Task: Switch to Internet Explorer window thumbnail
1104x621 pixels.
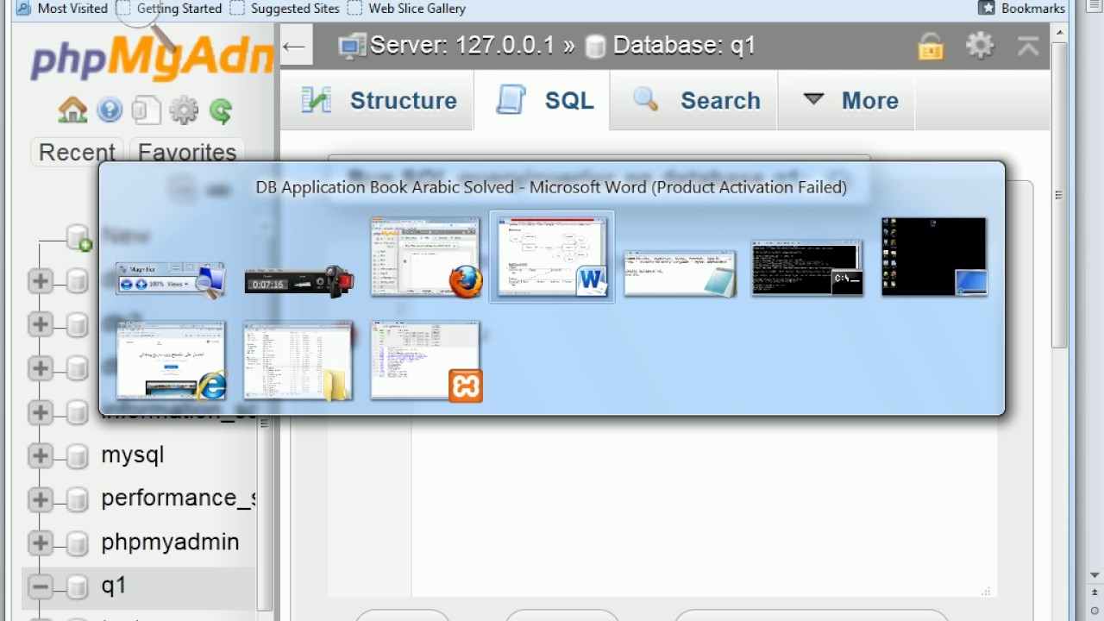Action: click(x=171, y=361)
